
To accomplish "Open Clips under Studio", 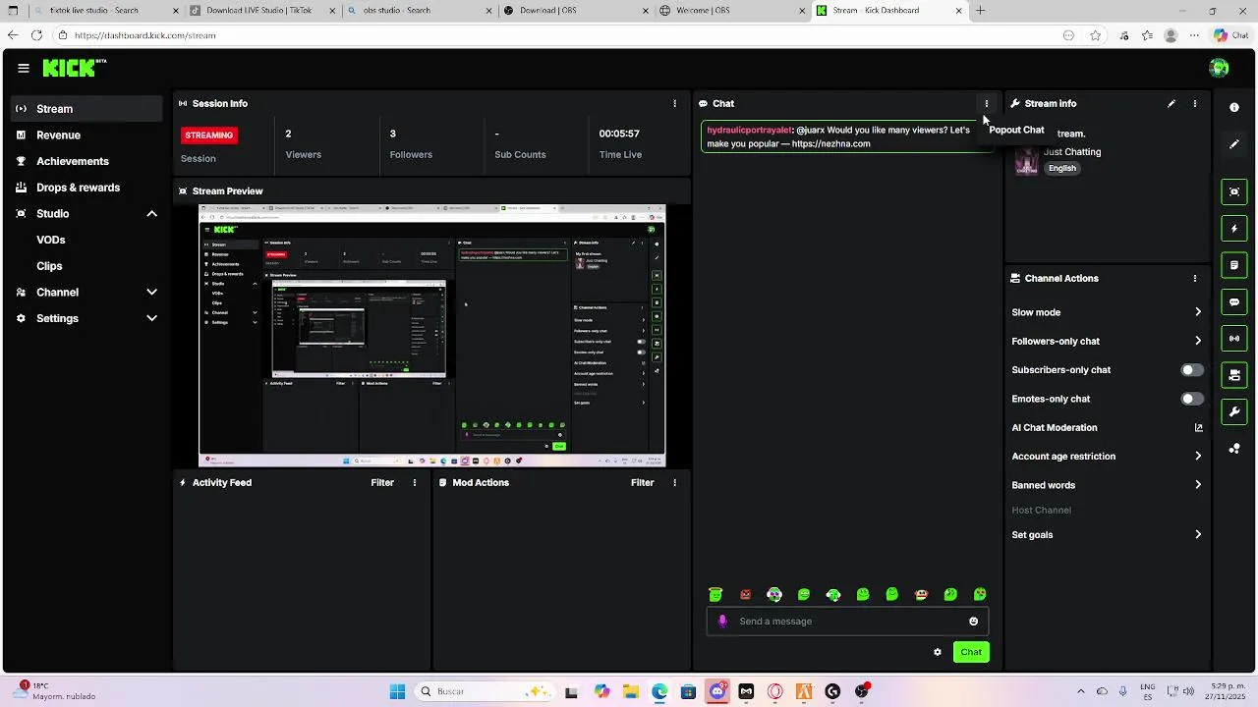I will click(49, 266).
